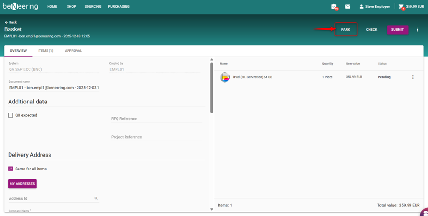Open iPad item row options menu
This screenshot has height=216, width=428.
click(x=413, y=77)
